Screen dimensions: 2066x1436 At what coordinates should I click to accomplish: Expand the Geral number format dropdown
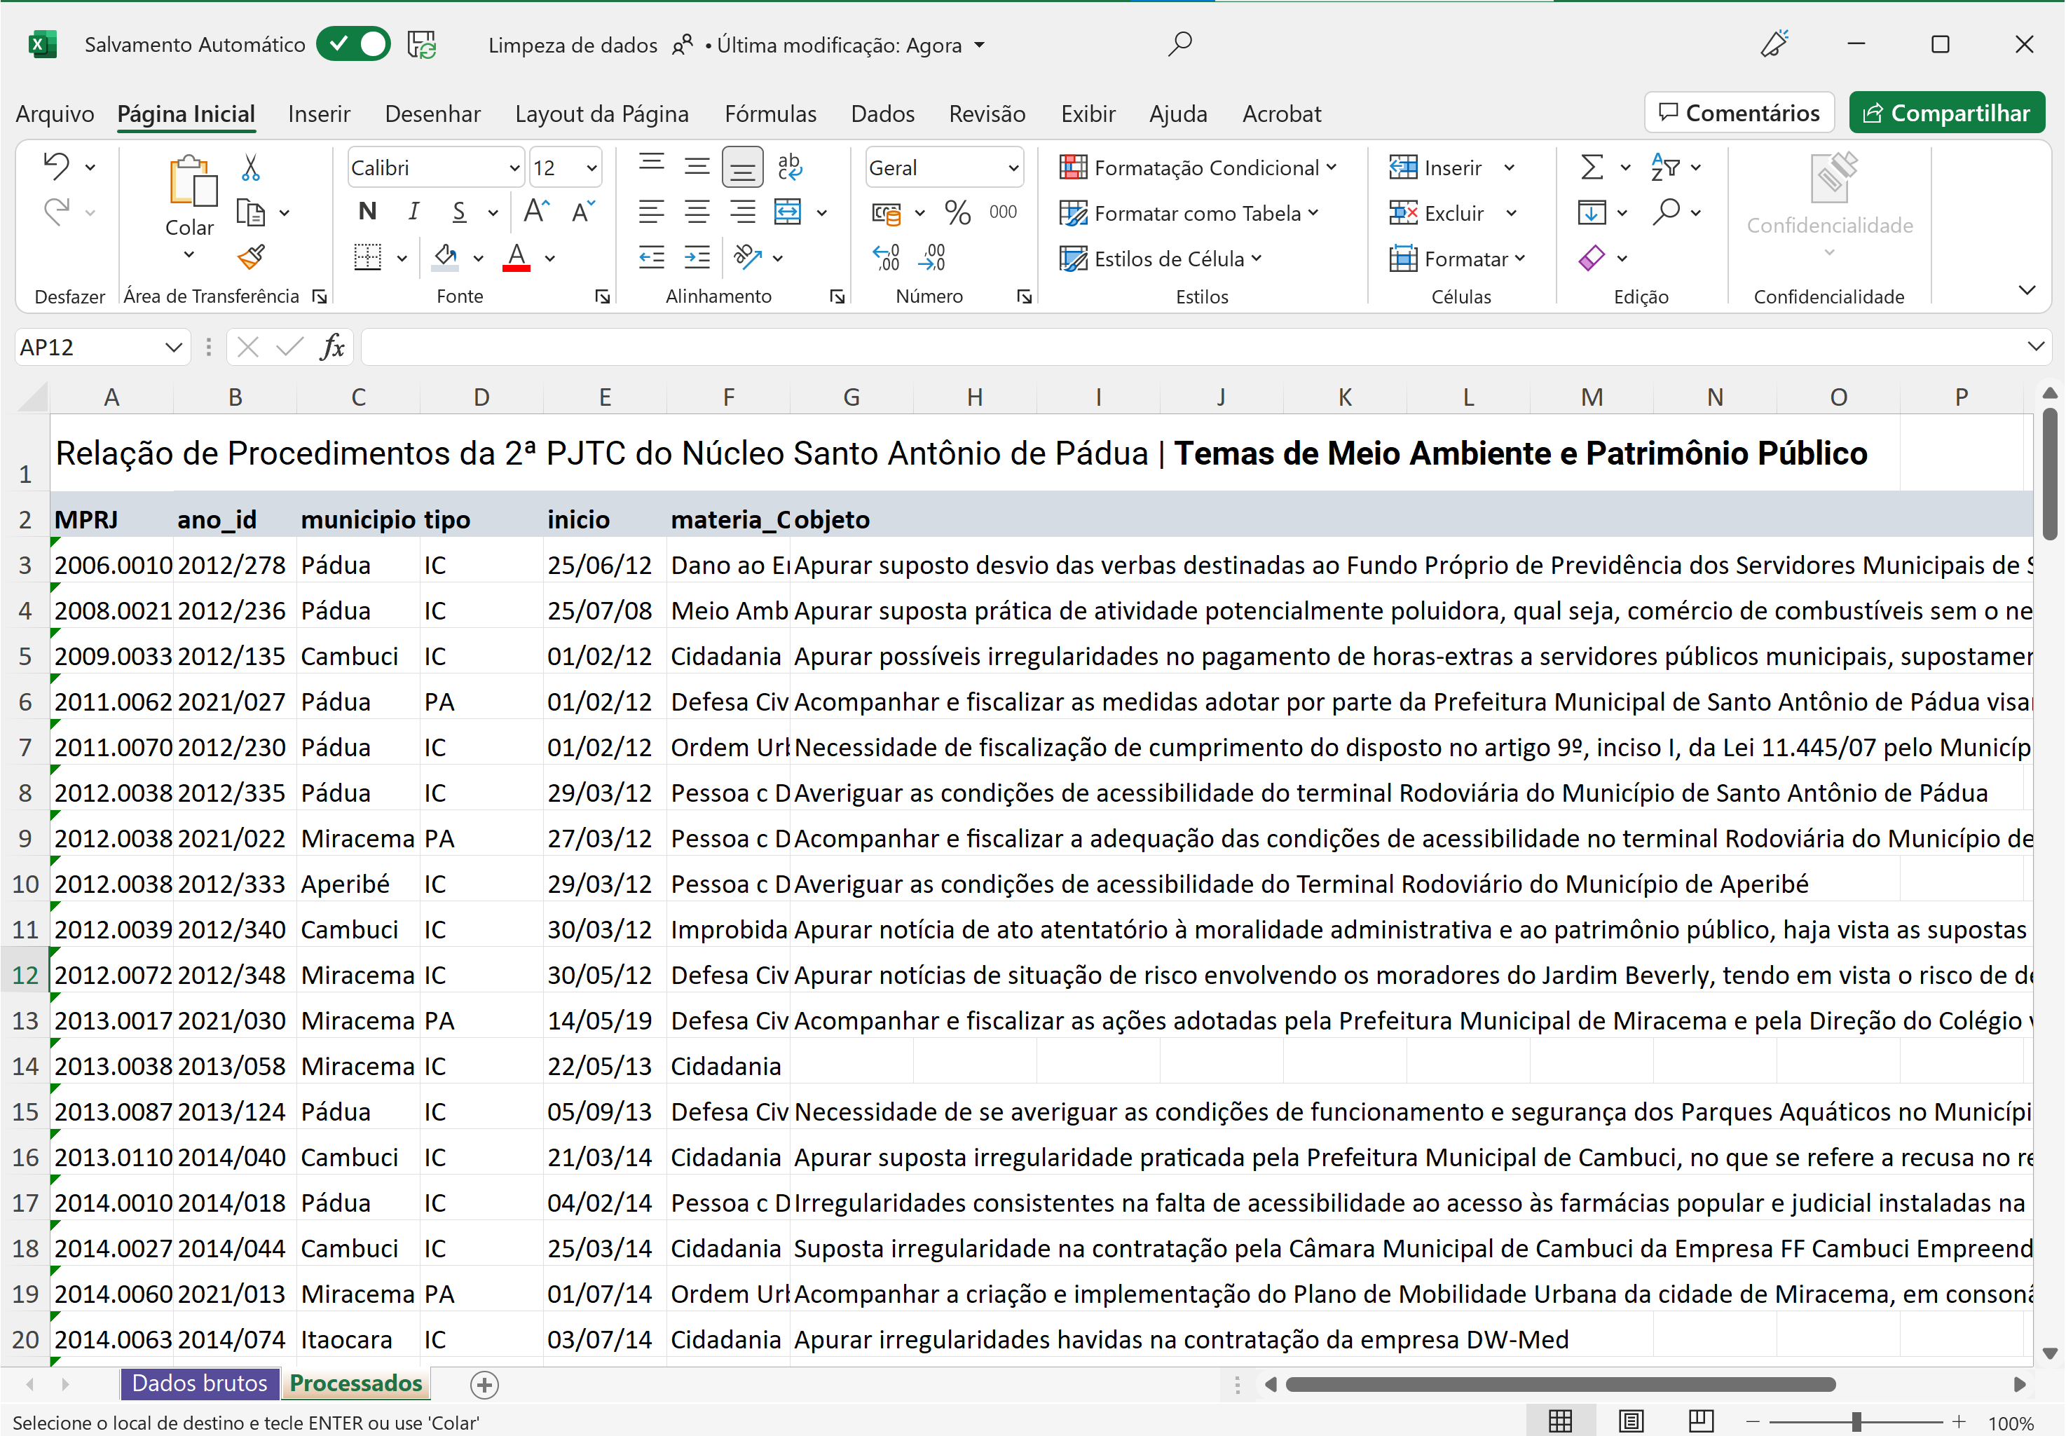[x=1013, y=168]
